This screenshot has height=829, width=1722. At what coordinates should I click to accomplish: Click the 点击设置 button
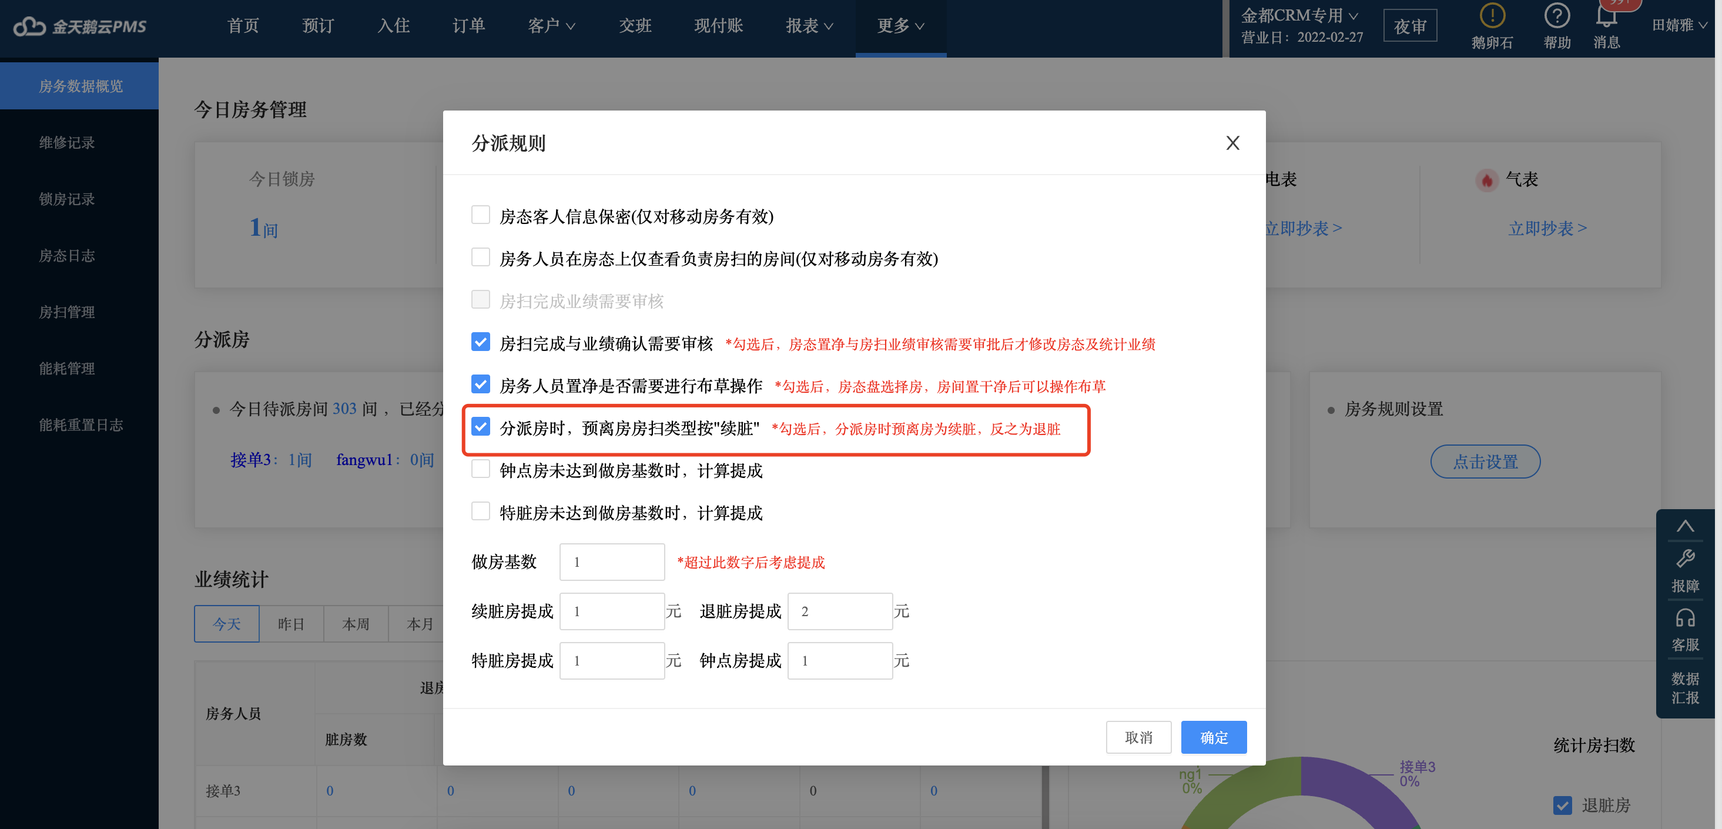(1485, 462)
